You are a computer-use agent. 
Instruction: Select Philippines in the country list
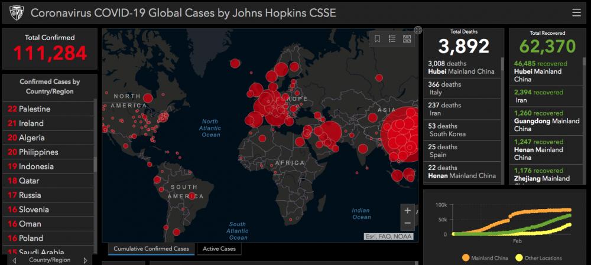[x=48, y=152]
